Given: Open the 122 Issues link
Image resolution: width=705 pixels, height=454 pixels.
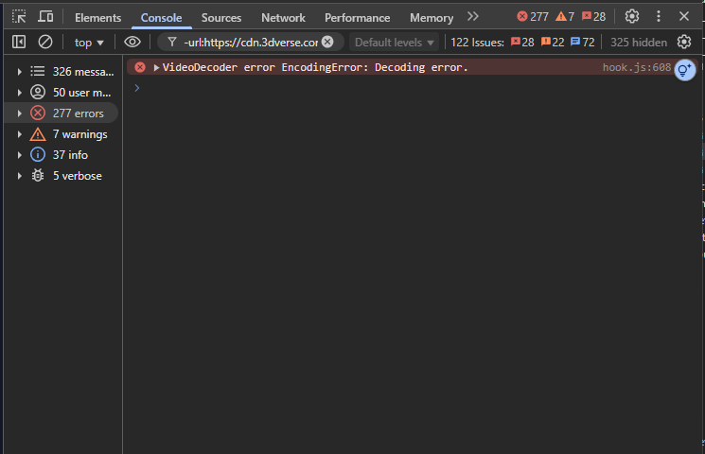Looking at the screenshot, I should pyautogui.click(x=477, y=43).
